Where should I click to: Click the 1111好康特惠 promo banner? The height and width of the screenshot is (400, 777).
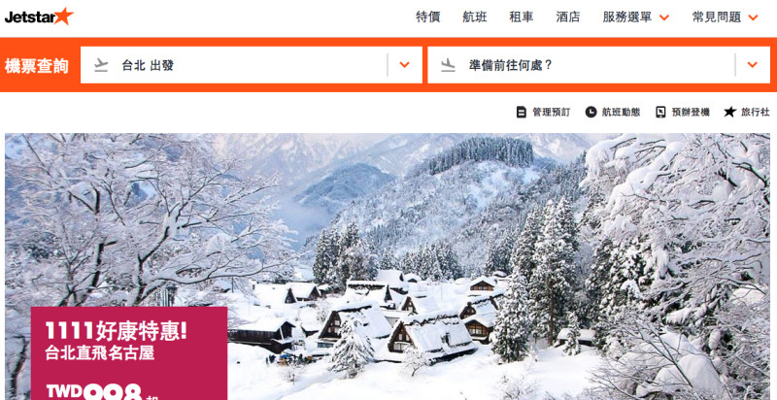(x=129, y=353)
